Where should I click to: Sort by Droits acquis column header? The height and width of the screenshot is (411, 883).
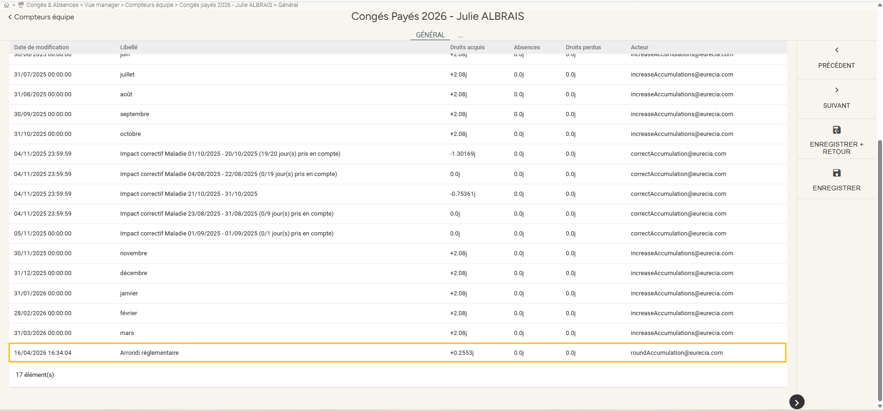click(x=467, y=47)
